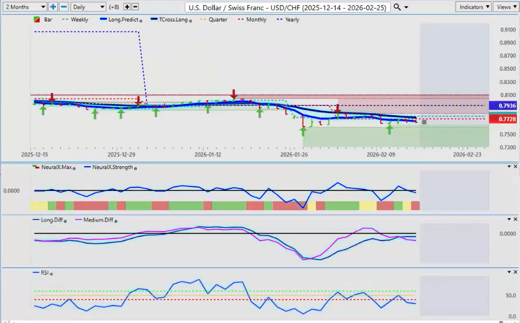The image size is (520, 323).
Task: Open the 2 Months range dropdown
Action: pos(24,7)
